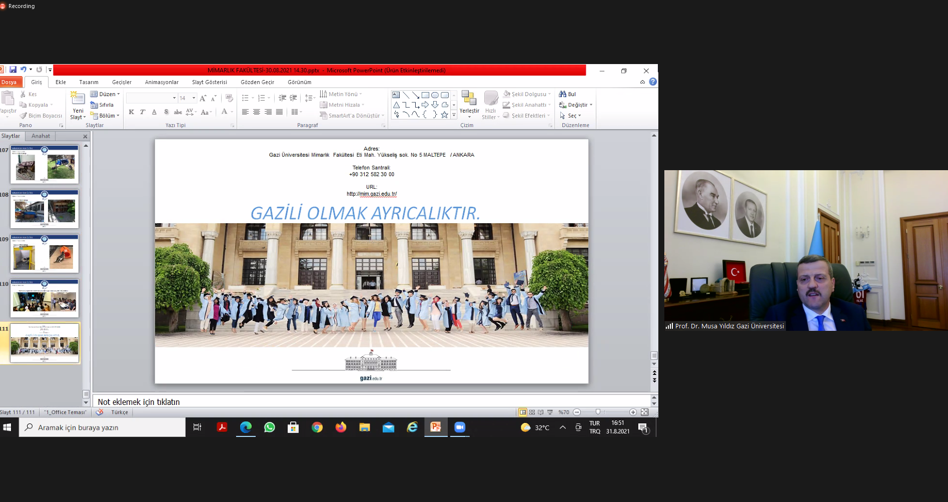Expand the shapes gallery More arrow

[454, 115]
